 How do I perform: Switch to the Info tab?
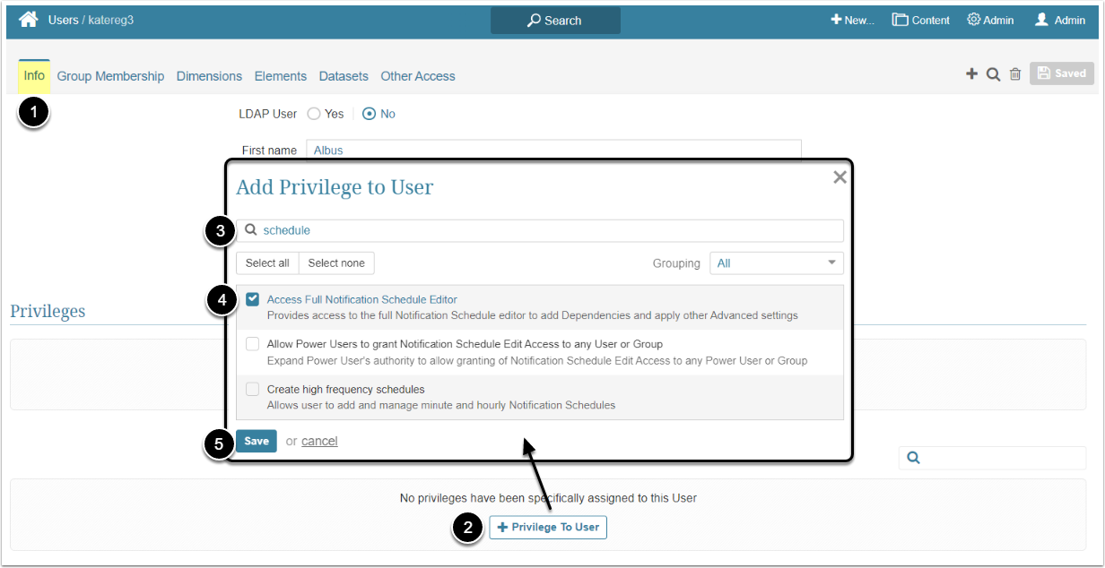[x=34, y=76]
